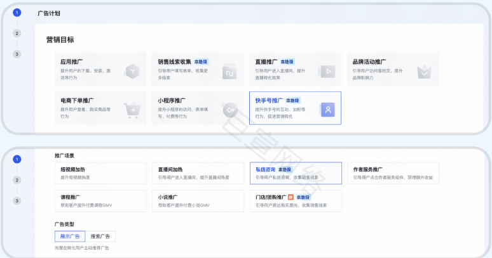
Task: Click the person avatar icon in 快手号推广 card
Action: [327, 110]
